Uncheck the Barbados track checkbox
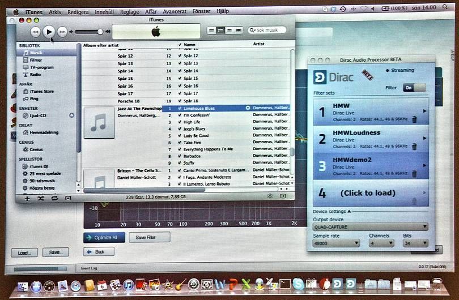The height and width of the screenshot is (300, 459). (180, 156)
